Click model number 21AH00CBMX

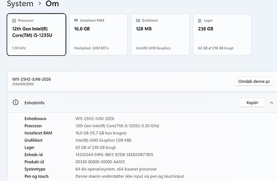[23, 84]
